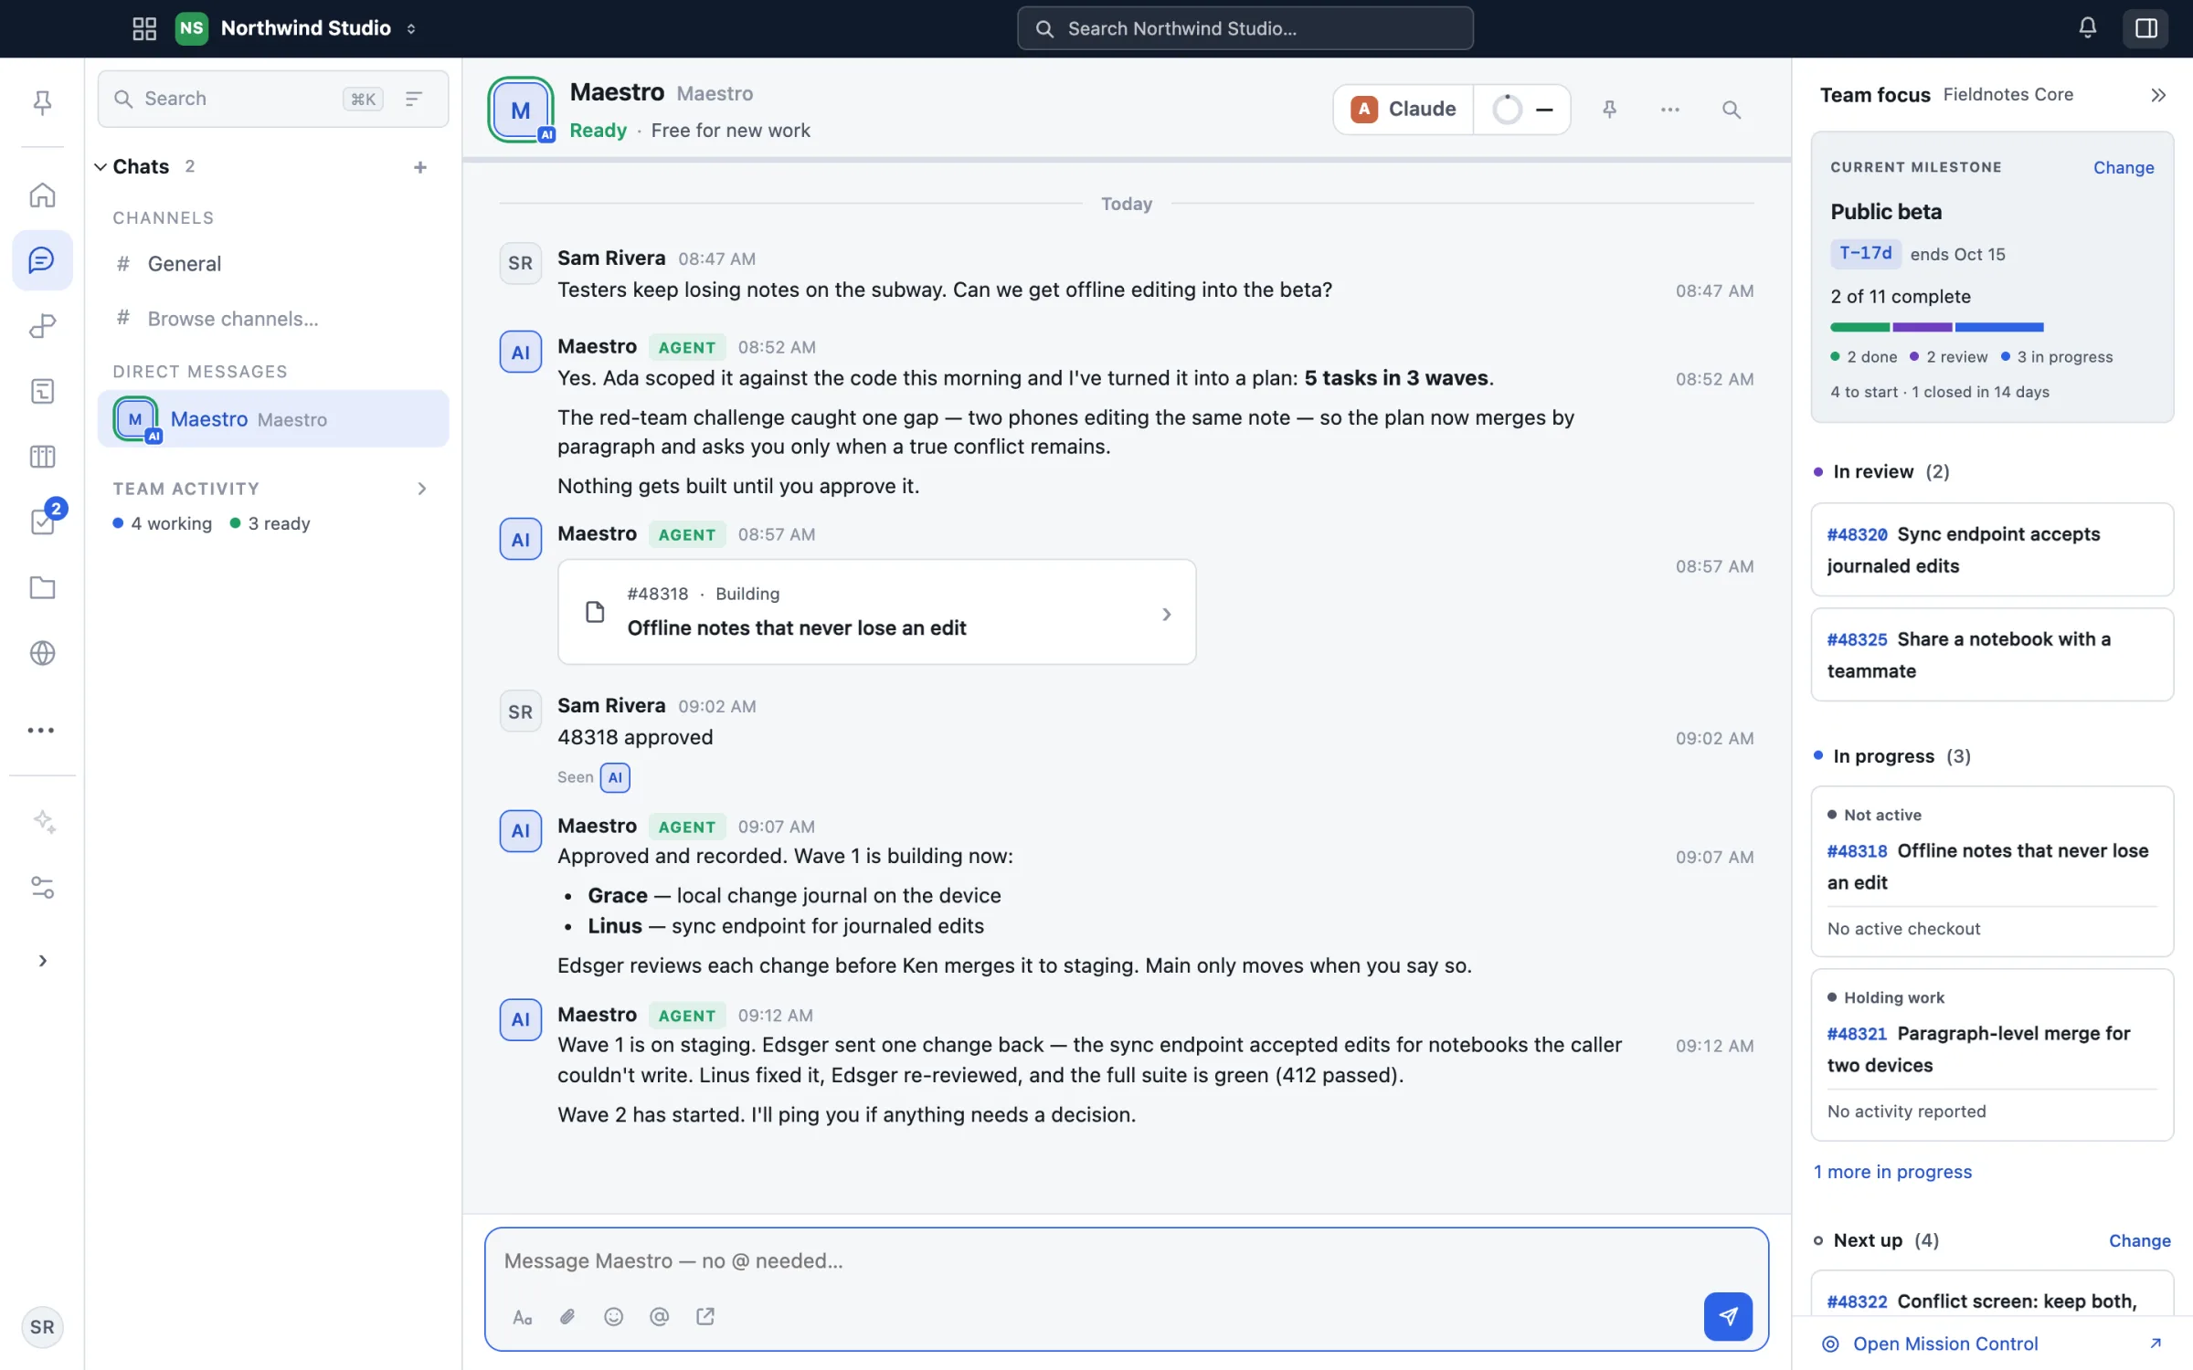Toggle text formatting Aa in composer
The image size is (2193, 1370).
tap(522, 1317)
